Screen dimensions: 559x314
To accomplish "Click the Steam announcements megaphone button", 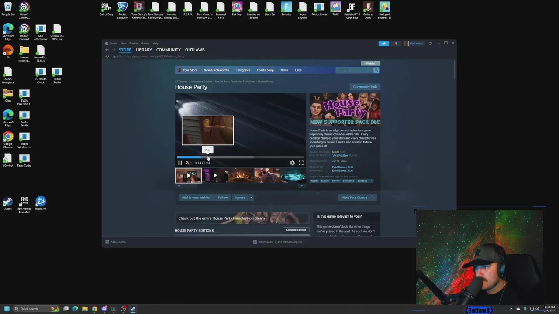I will coord(384,43).
